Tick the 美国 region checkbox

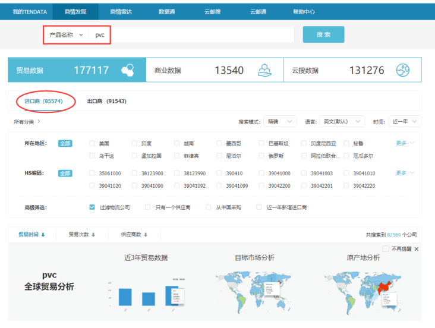pos(92,143)
